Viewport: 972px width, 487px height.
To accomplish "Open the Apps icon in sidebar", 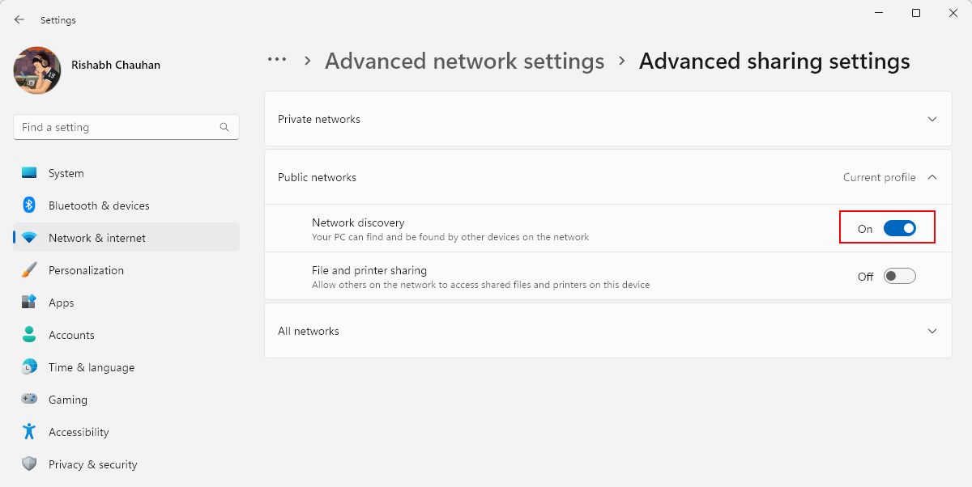I will click(29, 303).
